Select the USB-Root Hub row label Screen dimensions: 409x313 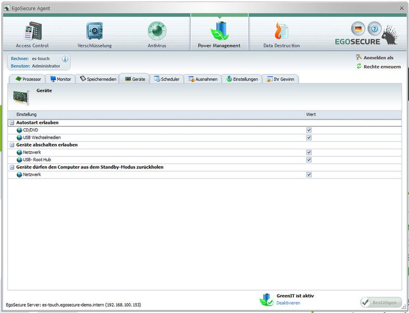(x=37, y=160)
